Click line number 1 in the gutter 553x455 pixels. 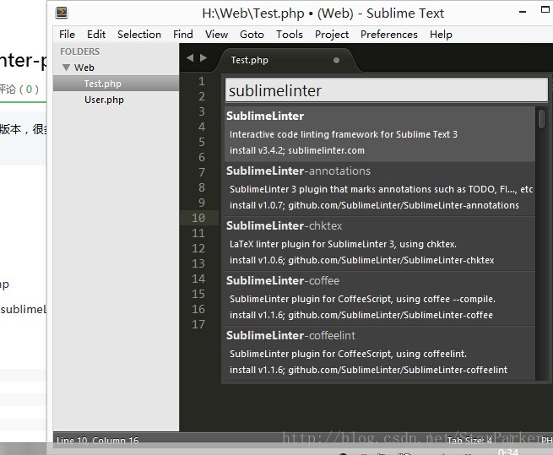coord(202,82)
